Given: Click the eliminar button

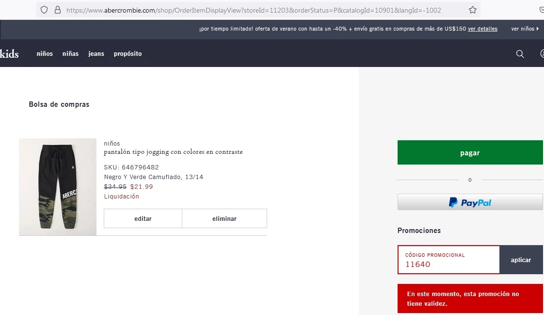Looking at the screenshot, I should coord(224,218).
